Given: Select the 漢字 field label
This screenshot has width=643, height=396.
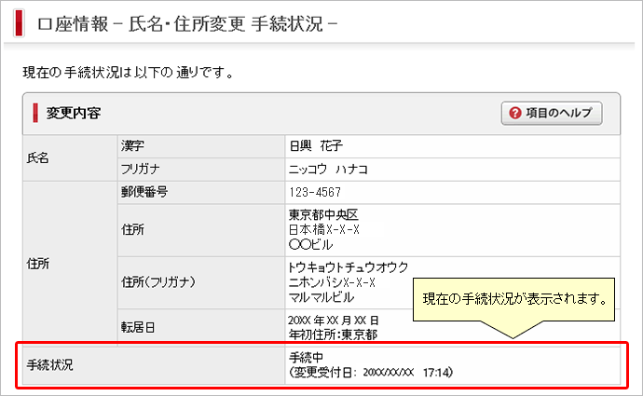Looking at the screenshot, I should [x=133, y=146].
